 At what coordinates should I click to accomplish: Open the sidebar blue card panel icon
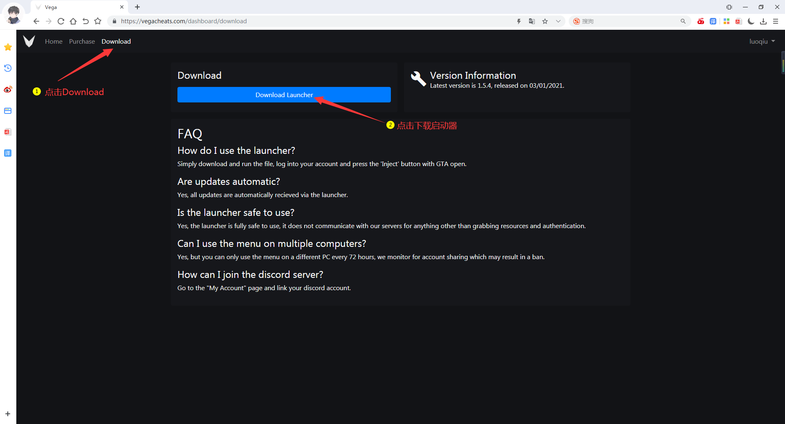pyautogui.click(x=8, y=111)
